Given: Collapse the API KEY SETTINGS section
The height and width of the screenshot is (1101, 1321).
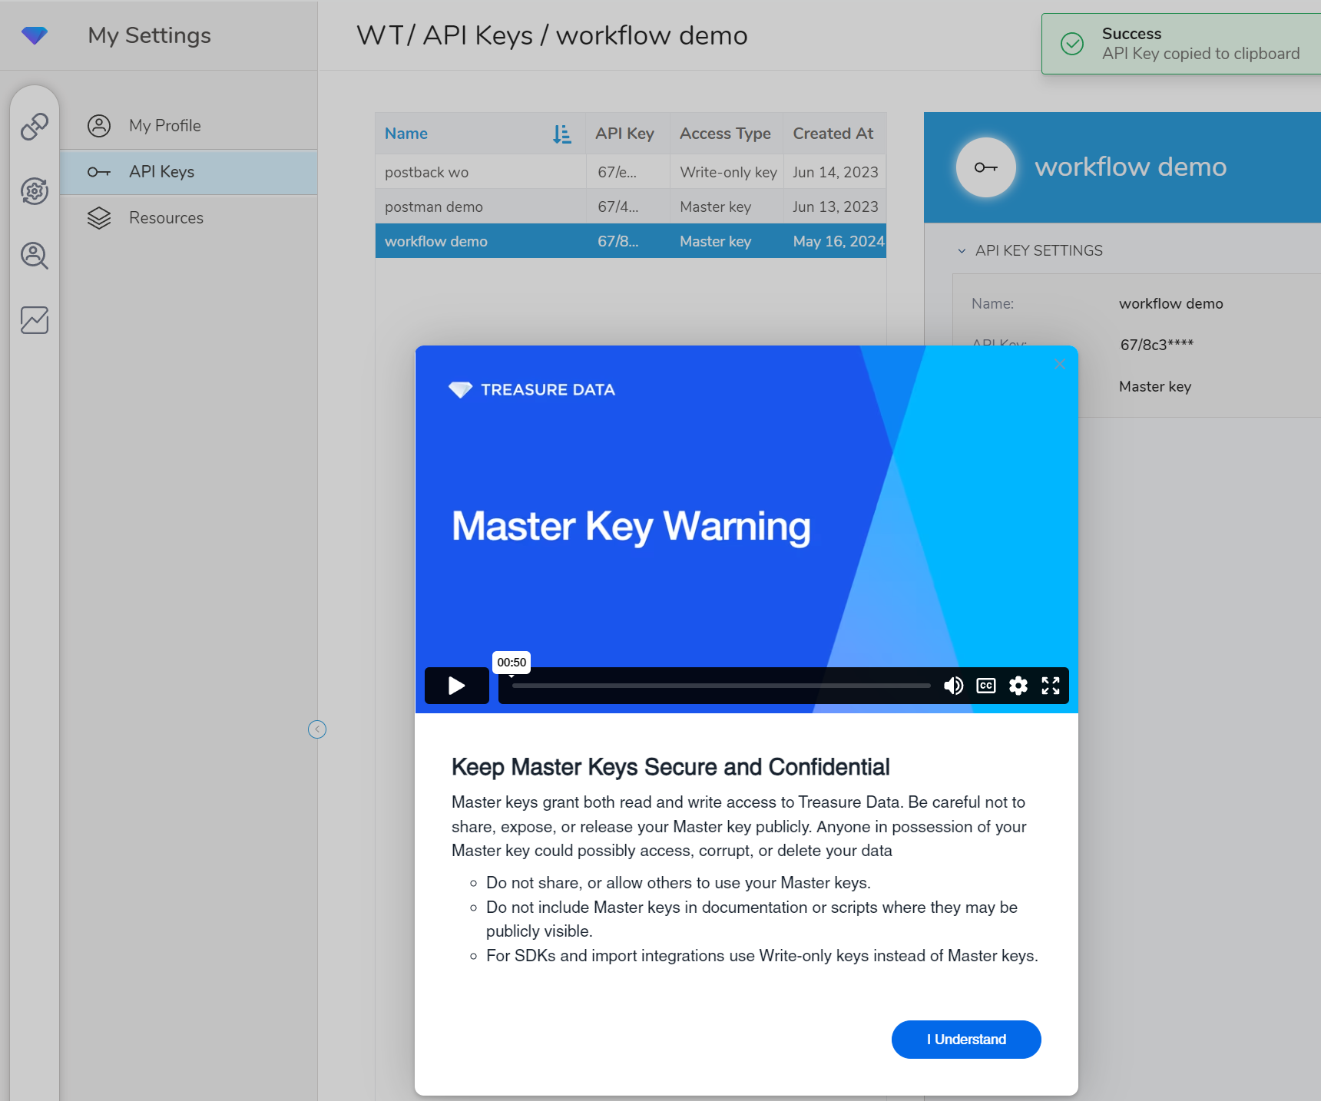Looking at the screenshot, I should pos(962,251).
